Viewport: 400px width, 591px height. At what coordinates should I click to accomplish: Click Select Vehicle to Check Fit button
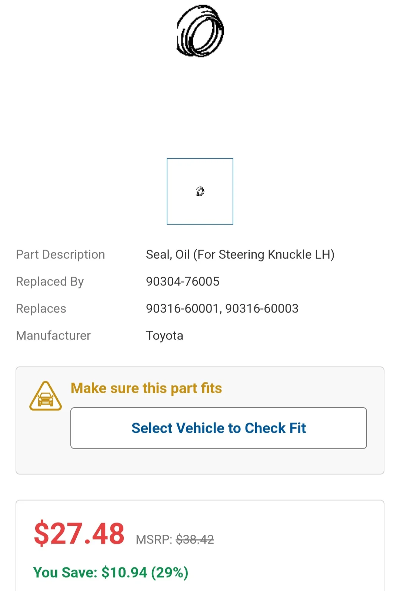point(219,428)
